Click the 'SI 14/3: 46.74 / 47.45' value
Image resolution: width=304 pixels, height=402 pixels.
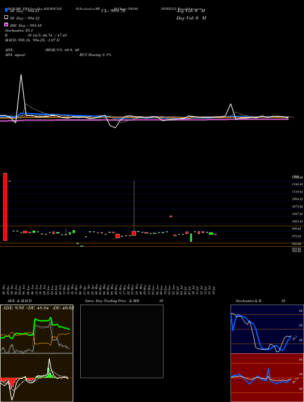47,35
